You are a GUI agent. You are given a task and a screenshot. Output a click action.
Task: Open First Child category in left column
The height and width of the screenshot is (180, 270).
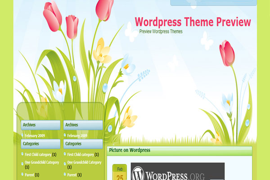click(x=38, y=154)
